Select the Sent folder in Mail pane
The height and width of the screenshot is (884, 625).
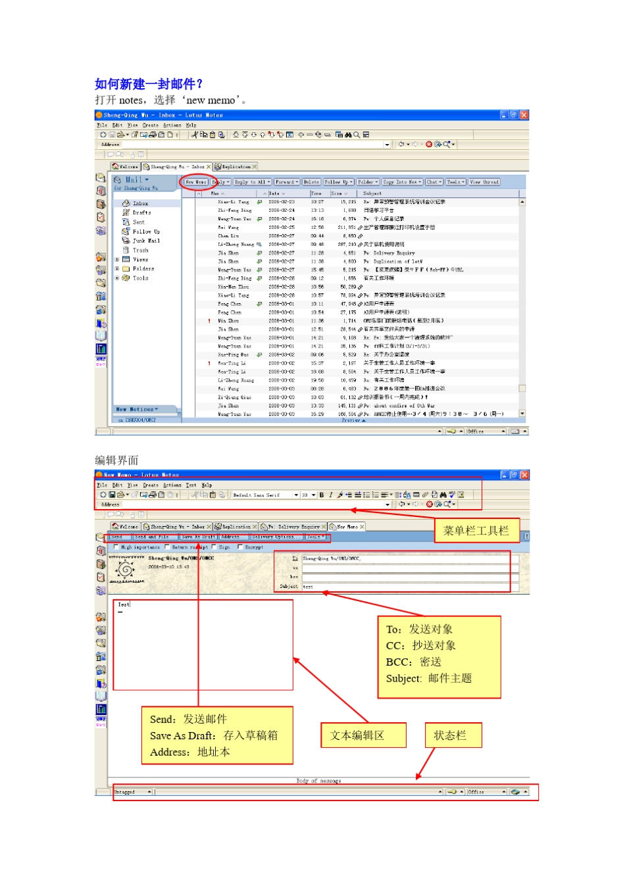coord(138,222)
